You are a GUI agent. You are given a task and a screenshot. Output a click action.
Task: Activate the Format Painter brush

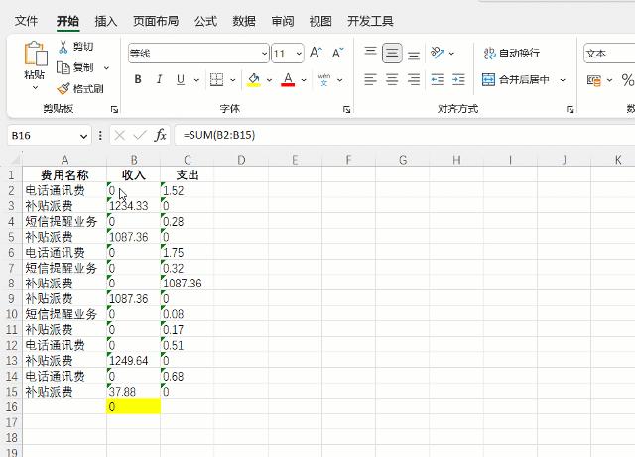pos(63,88)
